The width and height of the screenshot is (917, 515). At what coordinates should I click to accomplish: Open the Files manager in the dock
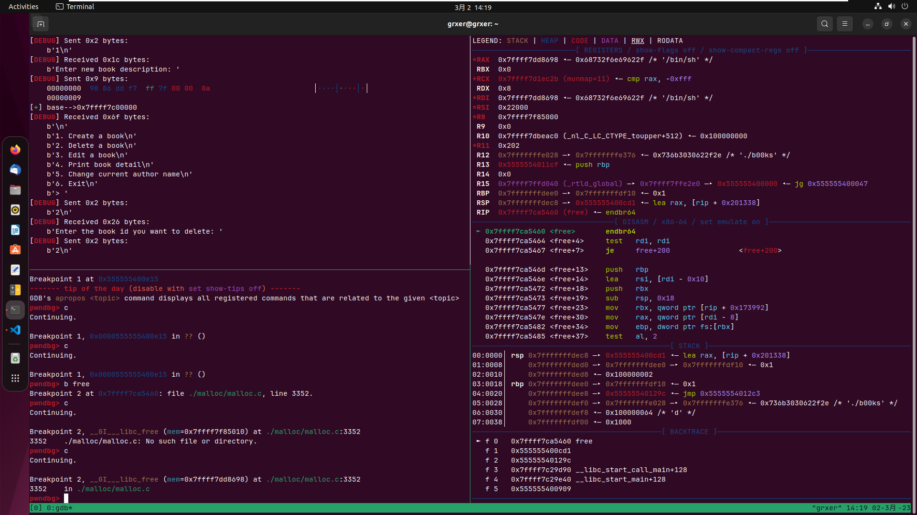click(15, 190)
